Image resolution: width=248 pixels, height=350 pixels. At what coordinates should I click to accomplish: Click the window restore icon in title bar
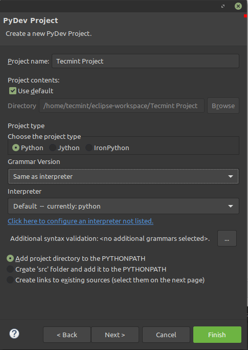(223, 6)
